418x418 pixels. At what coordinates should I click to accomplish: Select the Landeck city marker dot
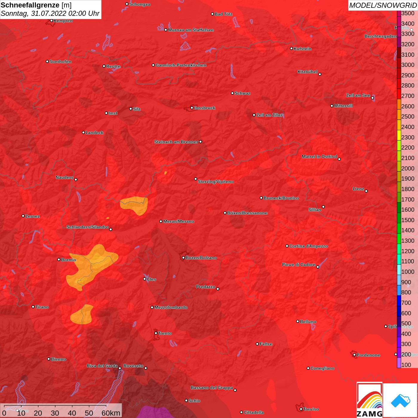click(x=83, y=132)
